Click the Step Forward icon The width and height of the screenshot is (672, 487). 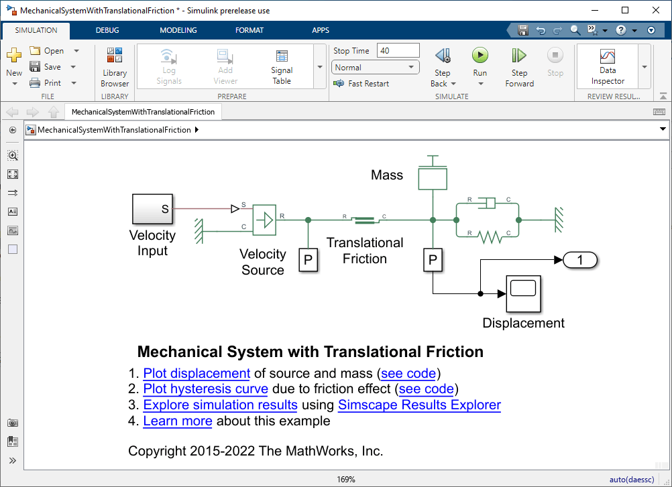[519, 56]
